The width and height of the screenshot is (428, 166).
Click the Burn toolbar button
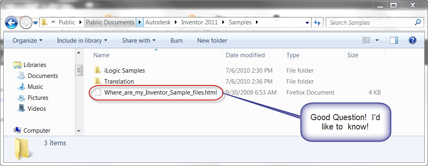coord(176,41)
